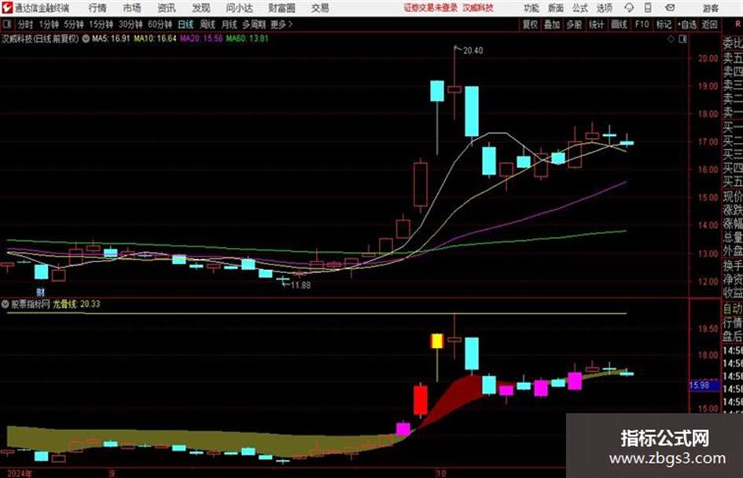Click the 2024年 date axis label
The image size is (743, 478).
tap(20, 473)
